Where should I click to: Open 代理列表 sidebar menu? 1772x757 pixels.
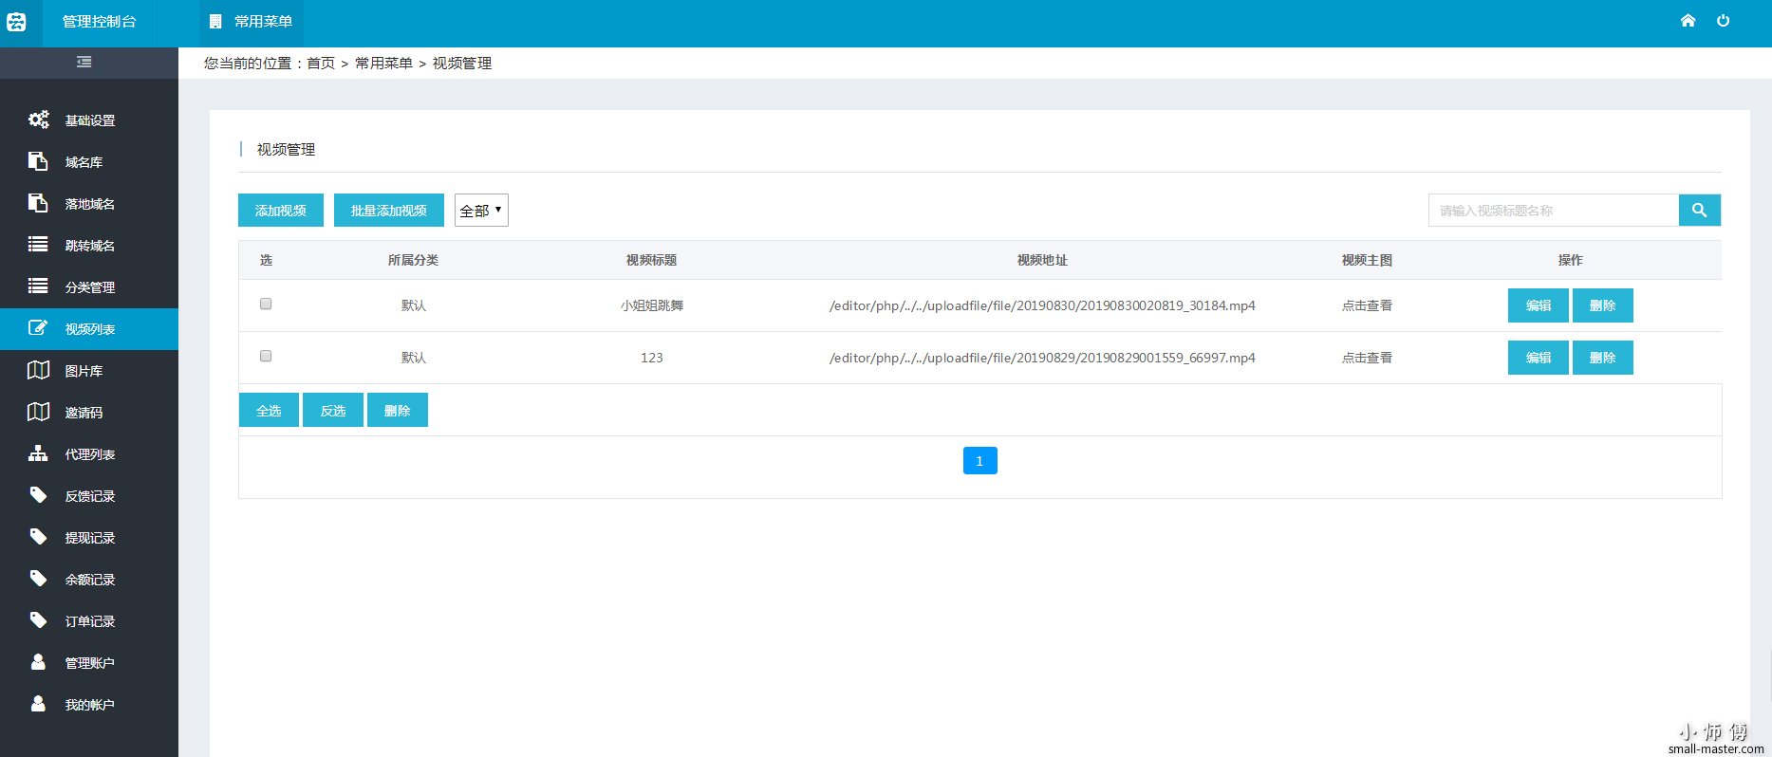89,454
